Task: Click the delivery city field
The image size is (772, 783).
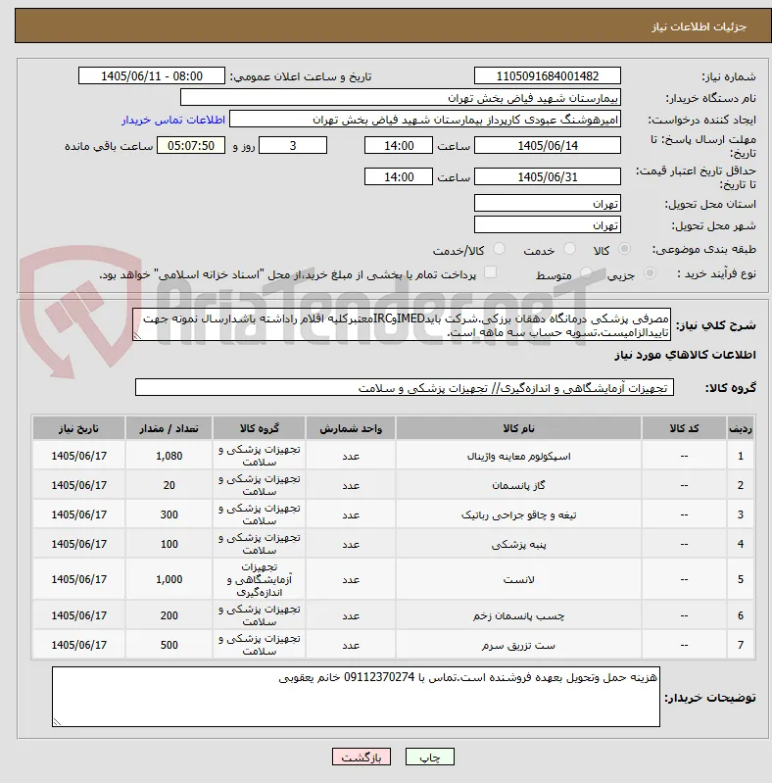Action: click(548, 225)
